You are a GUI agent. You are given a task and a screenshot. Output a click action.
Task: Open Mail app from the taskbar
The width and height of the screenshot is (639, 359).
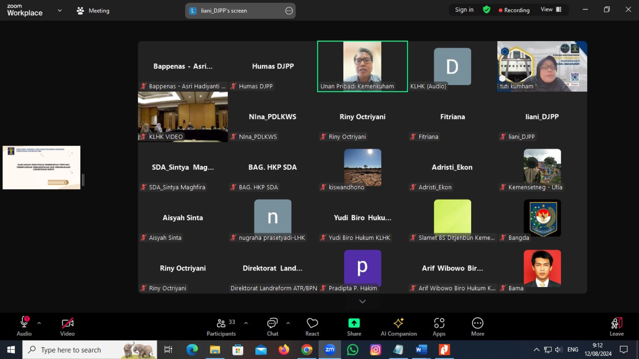click(261, 350)
